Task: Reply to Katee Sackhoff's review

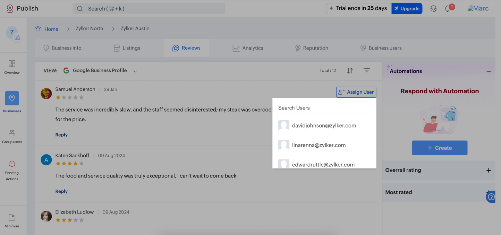Action: pyautogui.click(x=61, y=191)
